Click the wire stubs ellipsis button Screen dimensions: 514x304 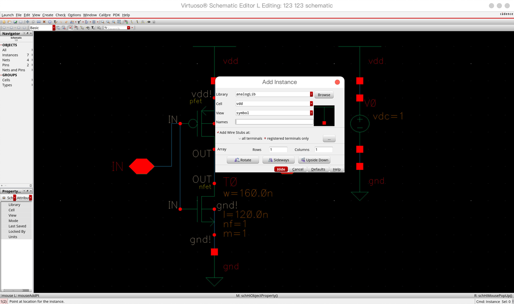point(329,138)
